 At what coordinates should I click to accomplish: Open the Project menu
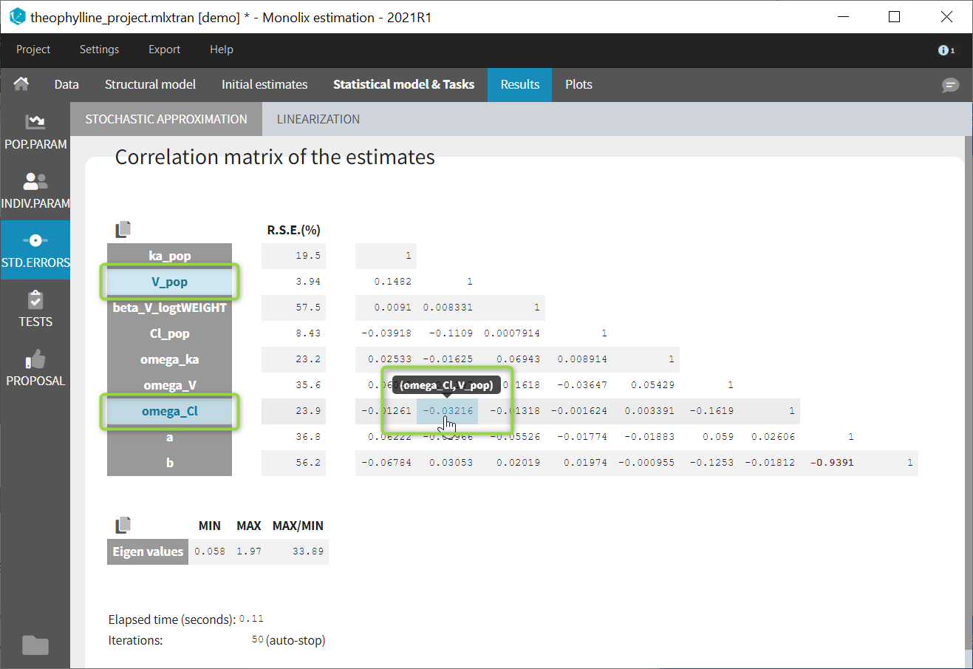(x=33, y=50)
